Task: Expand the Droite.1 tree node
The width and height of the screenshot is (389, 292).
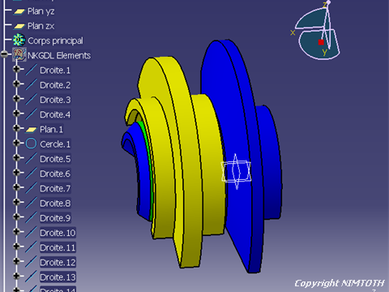Action: 16,69
